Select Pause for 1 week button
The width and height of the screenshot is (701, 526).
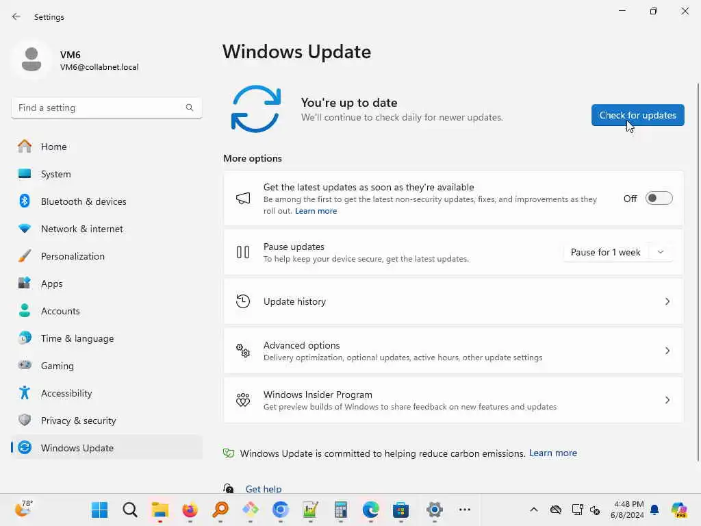point(605,252)
